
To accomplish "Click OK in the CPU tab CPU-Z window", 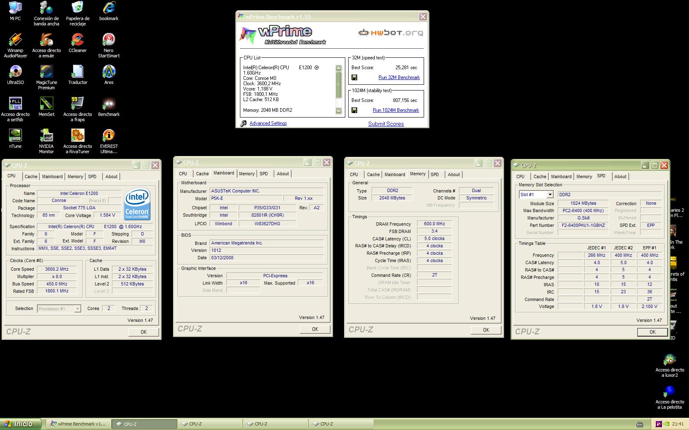I will (144, 332).
